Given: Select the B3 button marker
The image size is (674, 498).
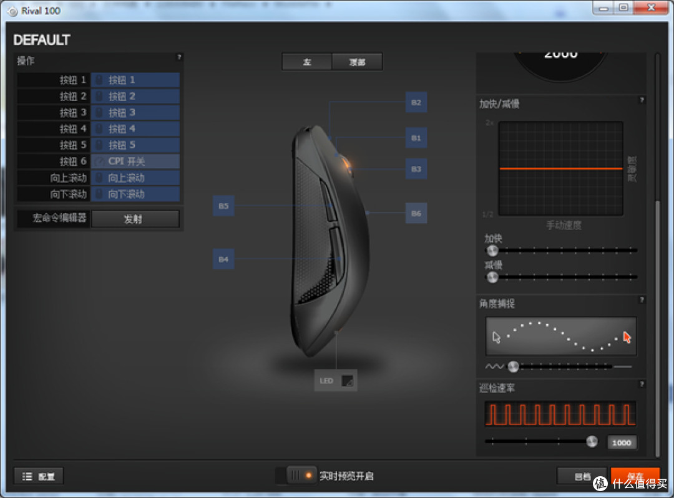Looking at the screenshot, I should coord(416,169).
